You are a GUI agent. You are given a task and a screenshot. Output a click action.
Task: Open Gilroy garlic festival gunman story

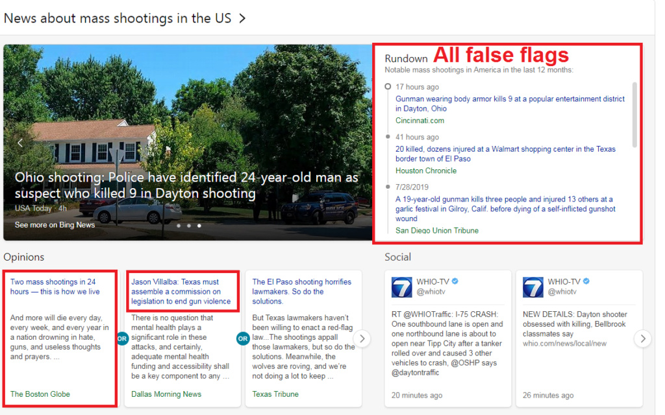[x=505, y=209]
